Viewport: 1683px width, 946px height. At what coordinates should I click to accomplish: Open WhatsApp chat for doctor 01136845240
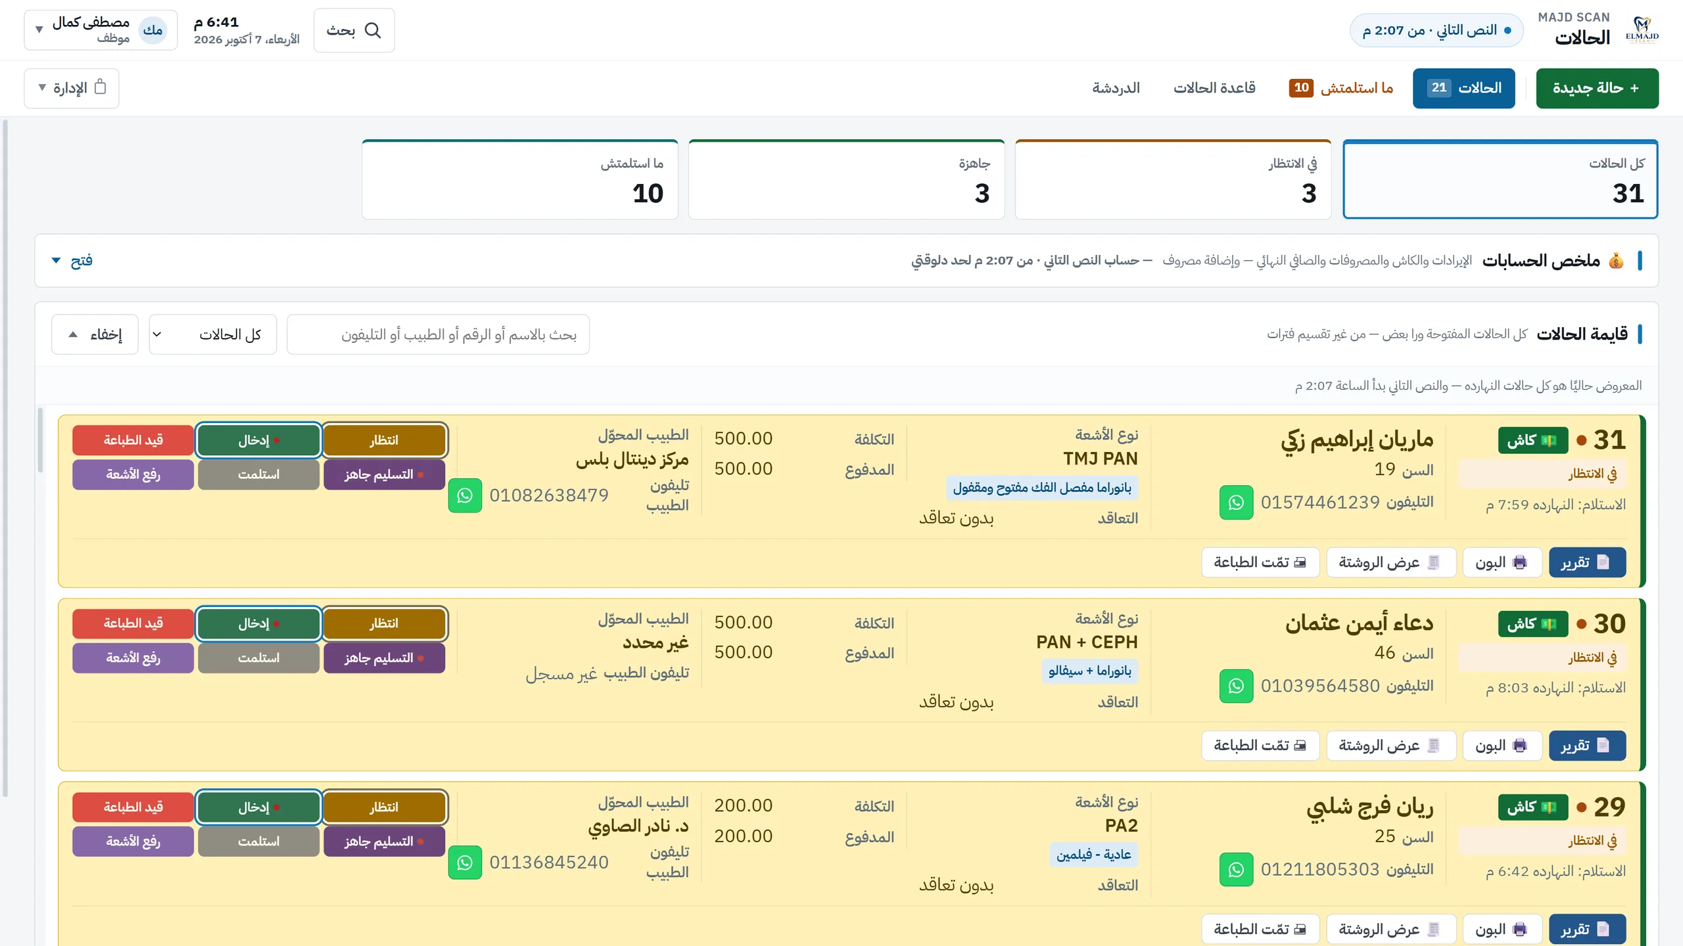(465, 863)
